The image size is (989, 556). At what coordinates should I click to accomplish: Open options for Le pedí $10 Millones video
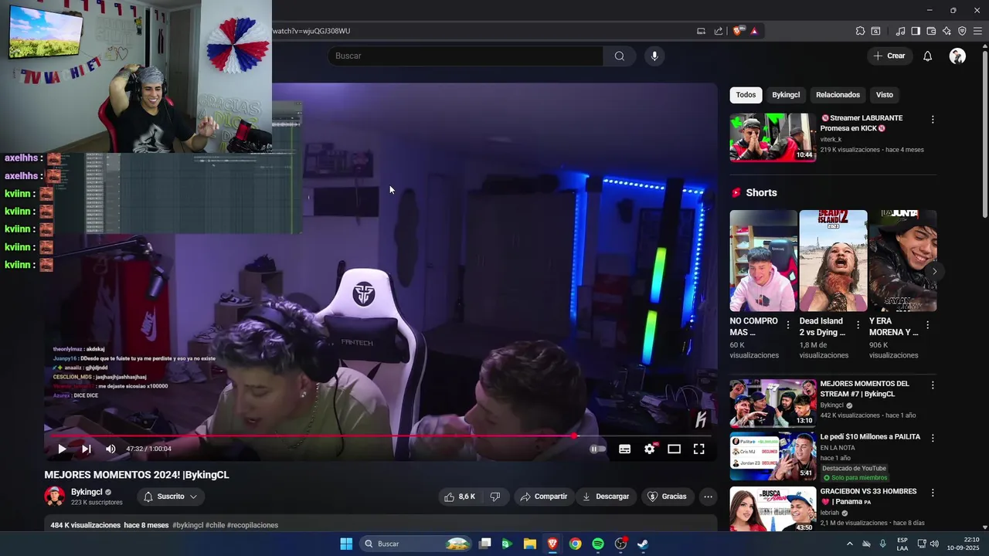933,438
